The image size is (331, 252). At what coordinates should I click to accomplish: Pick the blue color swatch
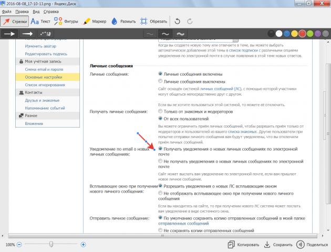pos(287,34)
